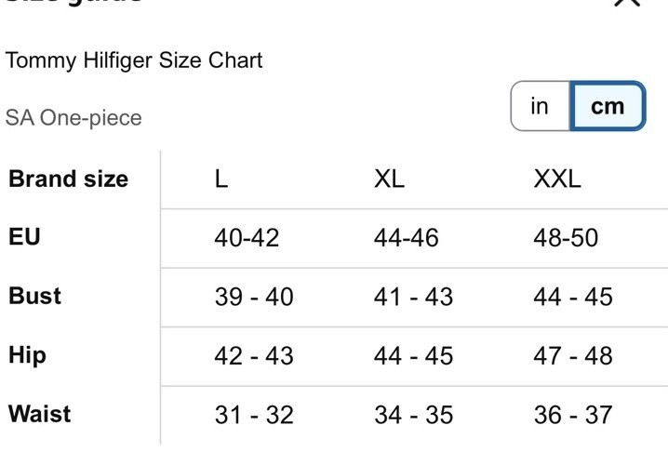The width and height of the screenshot is (668, 465).
Task: Click the Hip row label
Action: coord(27,355)
